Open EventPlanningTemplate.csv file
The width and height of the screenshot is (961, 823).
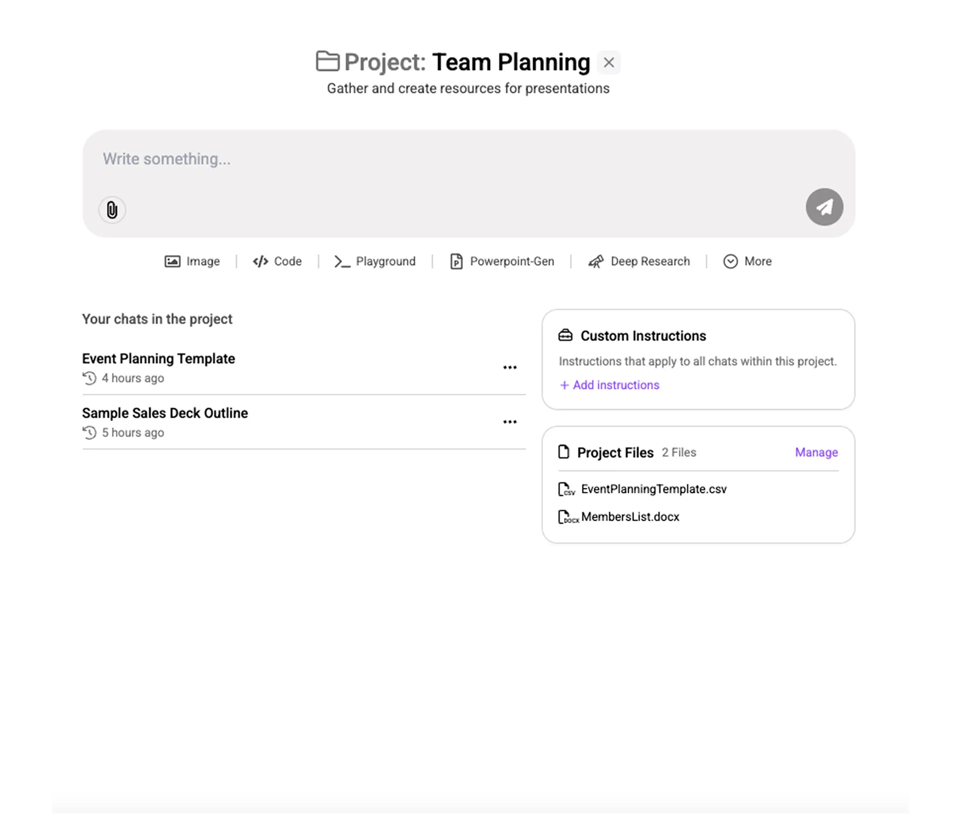(653, 489)
